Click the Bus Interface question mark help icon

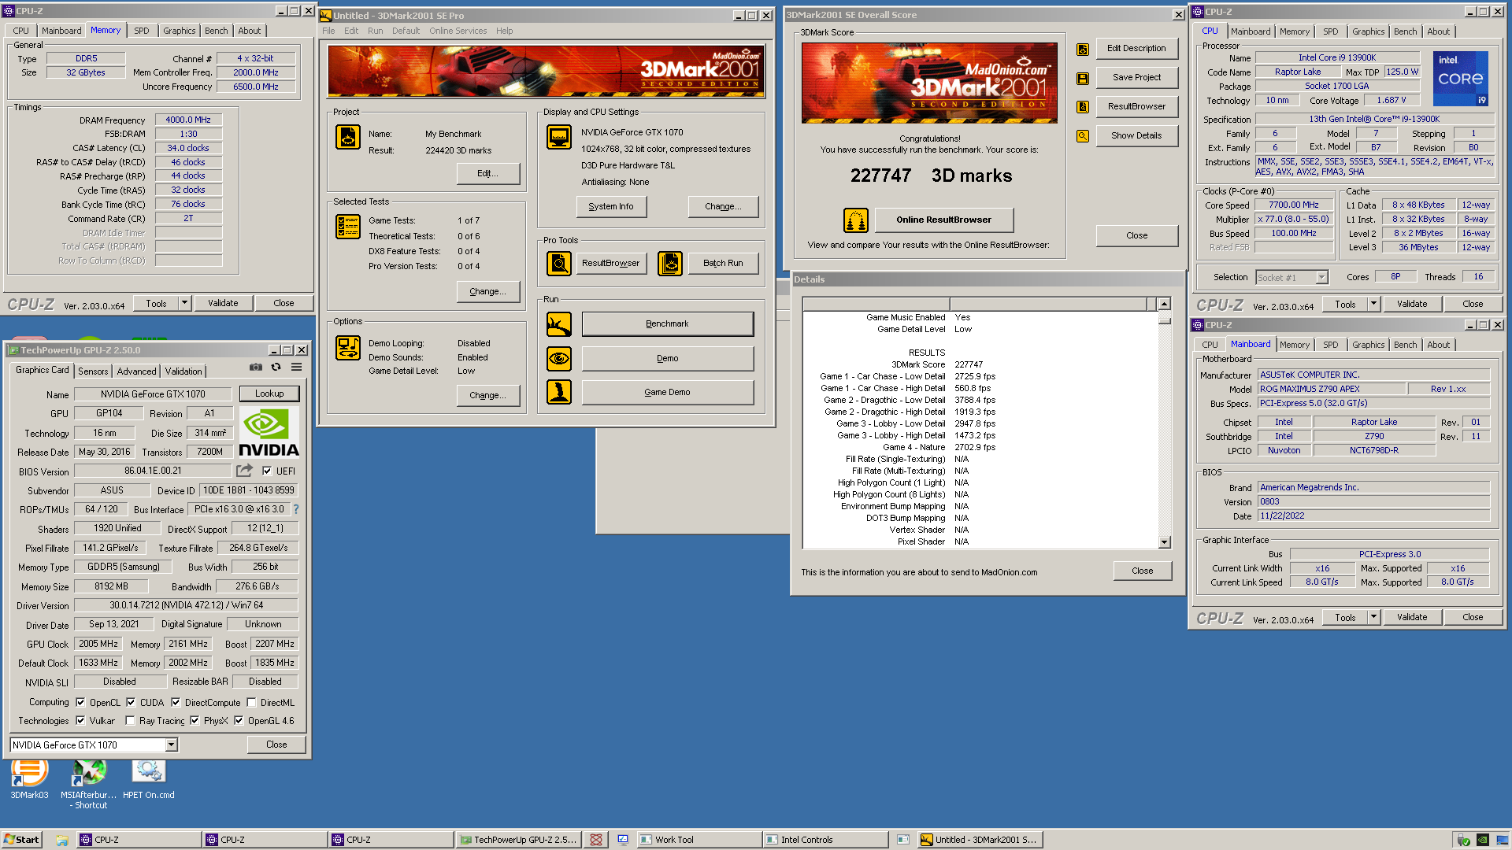(x=297, y=509)
